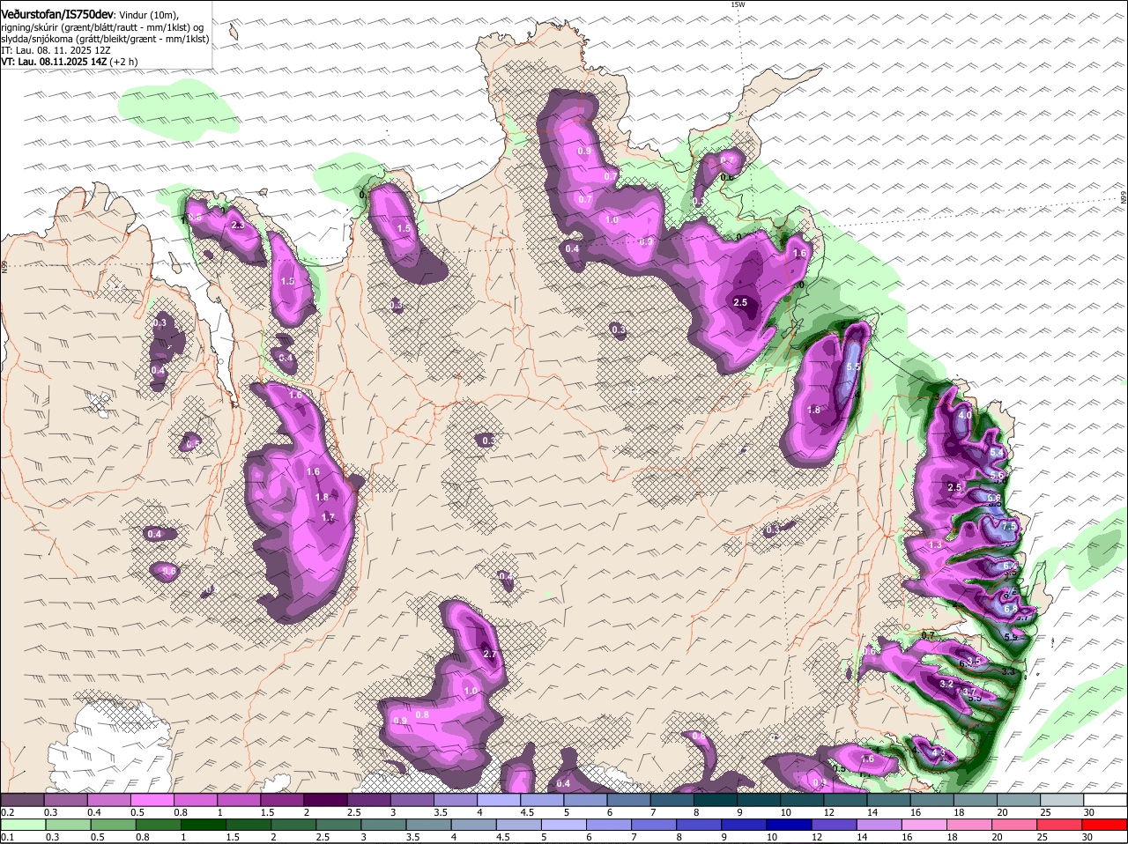
Task: Click the Veðurstofan/IS750dev title text
Action: pyautogui.click(x=57, y=15)
